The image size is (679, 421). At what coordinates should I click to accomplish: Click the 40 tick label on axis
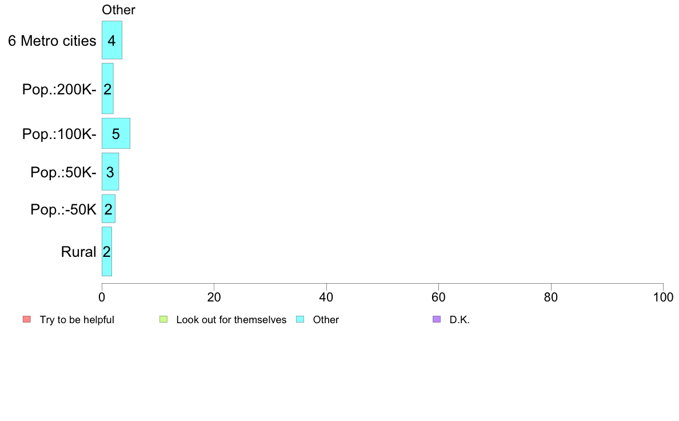(326, 297)
